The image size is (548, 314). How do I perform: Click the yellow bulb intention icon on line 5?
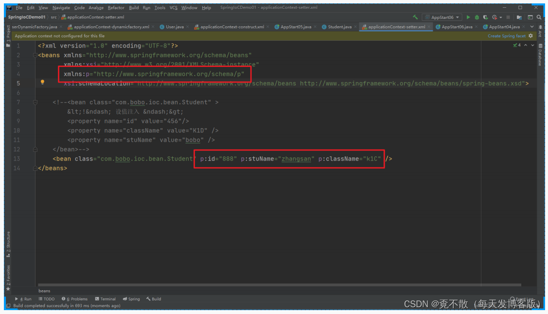43,83
